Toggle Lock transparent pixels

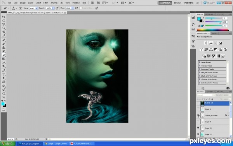point(203,99)
